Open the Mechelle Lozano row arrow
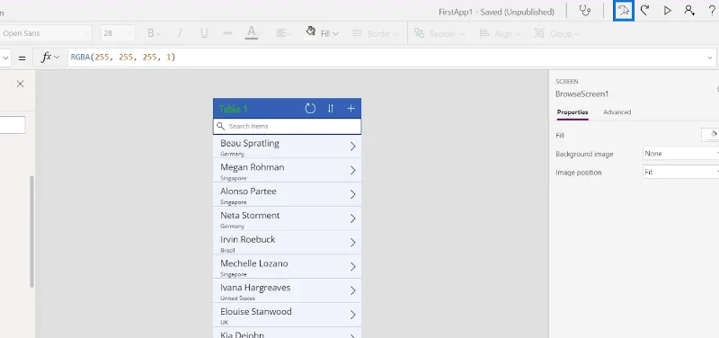 (352, 266)
